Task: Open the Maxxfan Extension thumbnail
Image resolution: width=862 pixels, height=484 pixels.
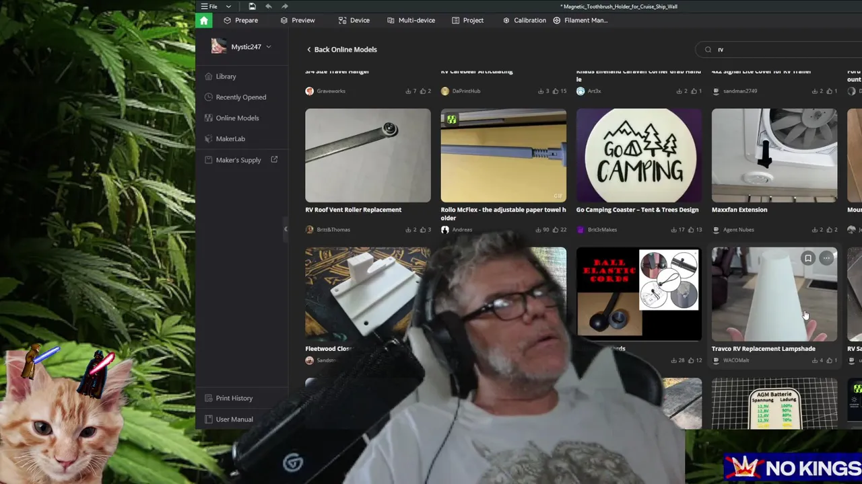Action: point(774,155)
